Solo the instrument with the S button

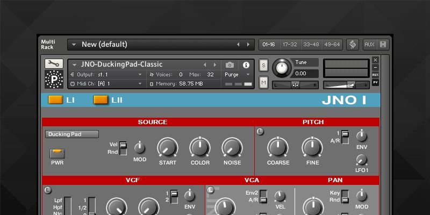(x=263, y=66)
